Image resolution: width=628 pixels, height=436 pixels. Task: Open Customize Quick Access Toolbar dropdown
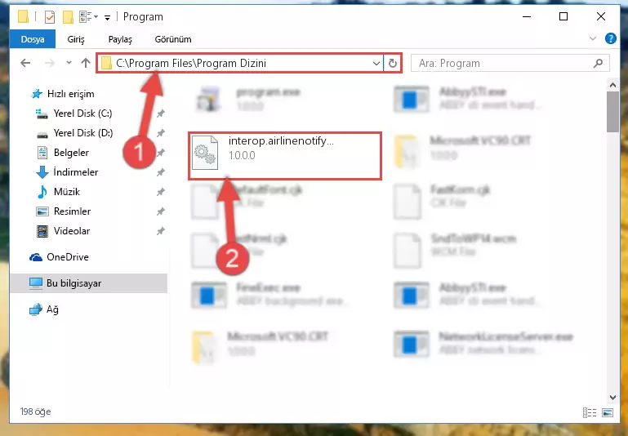107,17
